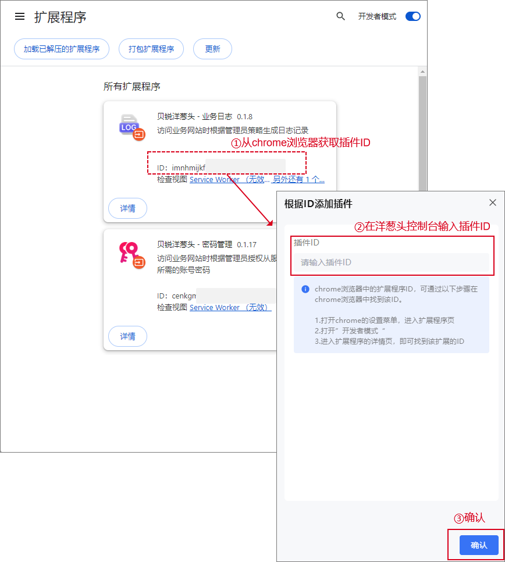Image resolution: width=505 pixels, height=562 pixels.
Task: Open 详情 for the 密码管理 extension
Action: point(128,336)
